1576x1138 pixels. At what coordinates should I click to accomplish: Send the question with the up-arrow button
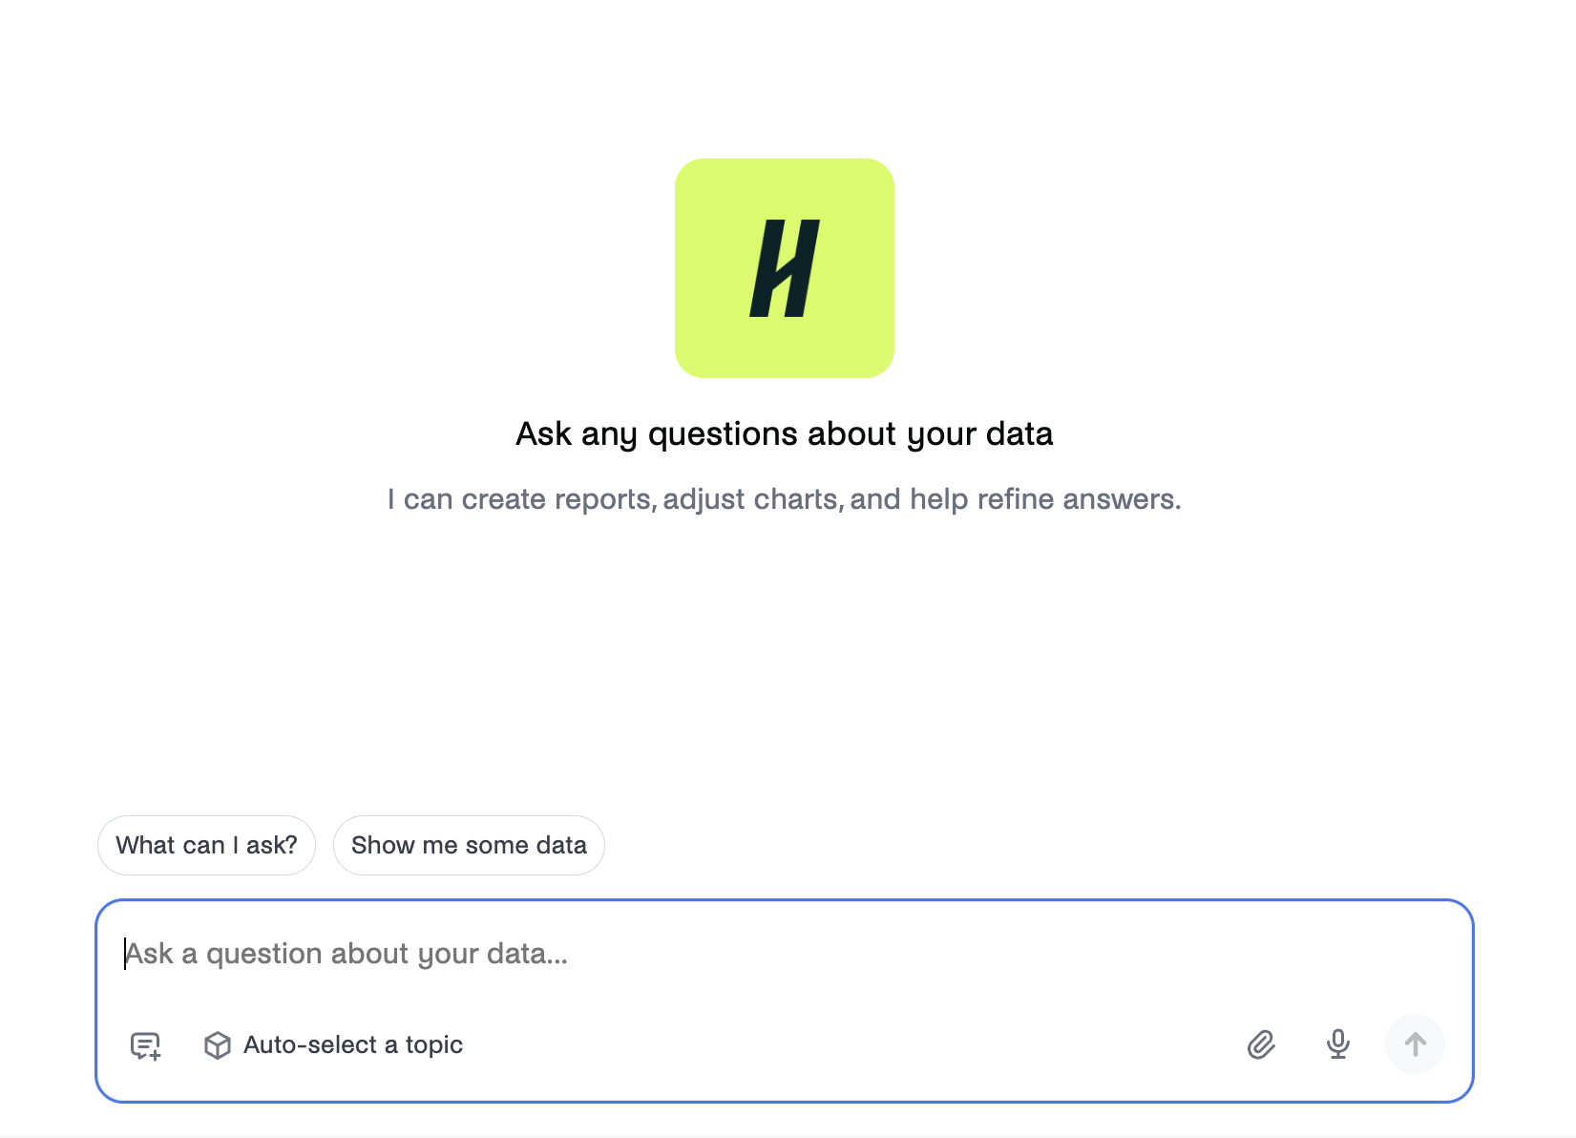[x=1415, y=1043]
